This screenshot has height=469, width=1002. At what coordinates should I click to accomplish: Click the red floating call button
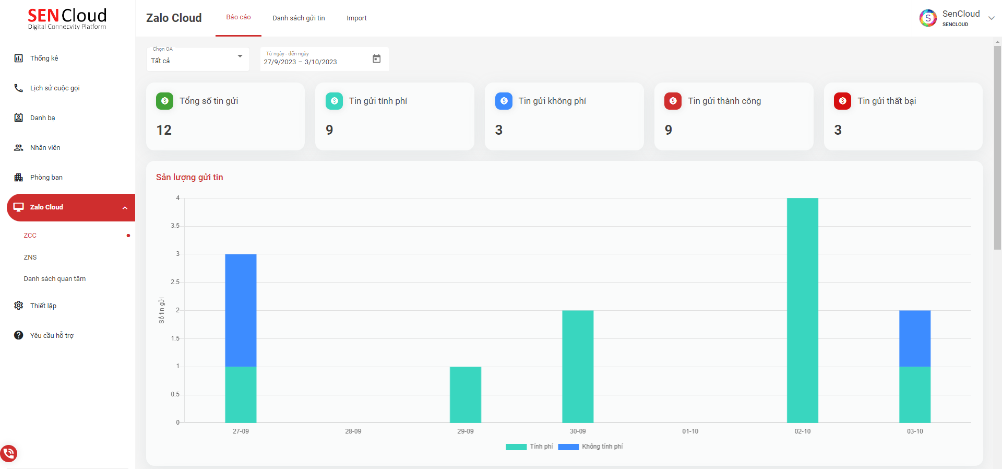[x=9, y=453]
